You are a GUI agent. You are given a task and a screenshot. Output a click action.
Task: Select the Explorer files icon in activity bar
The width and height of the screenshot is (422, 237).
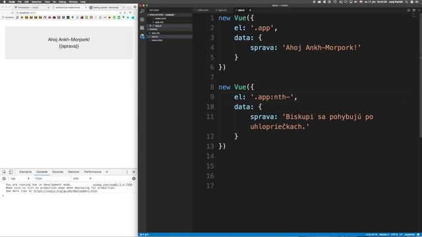(x=142, y=36)
